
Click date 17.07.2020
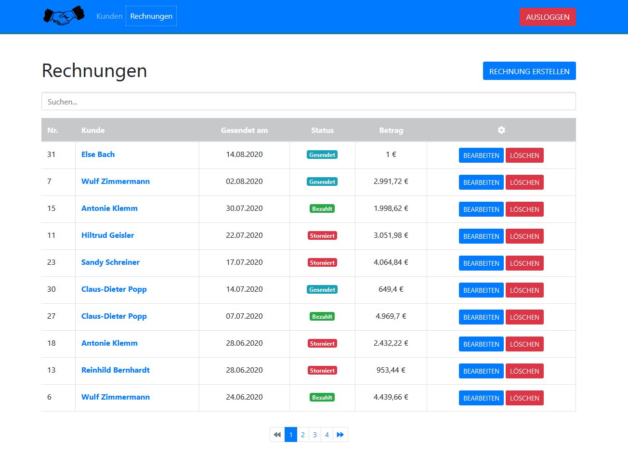(244, 262)
